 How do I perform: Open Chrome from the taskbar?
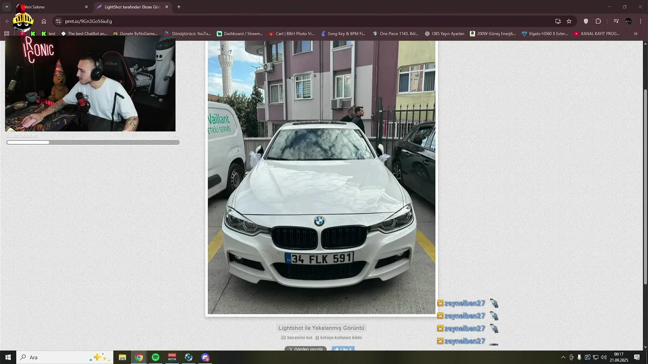[139, 357]
